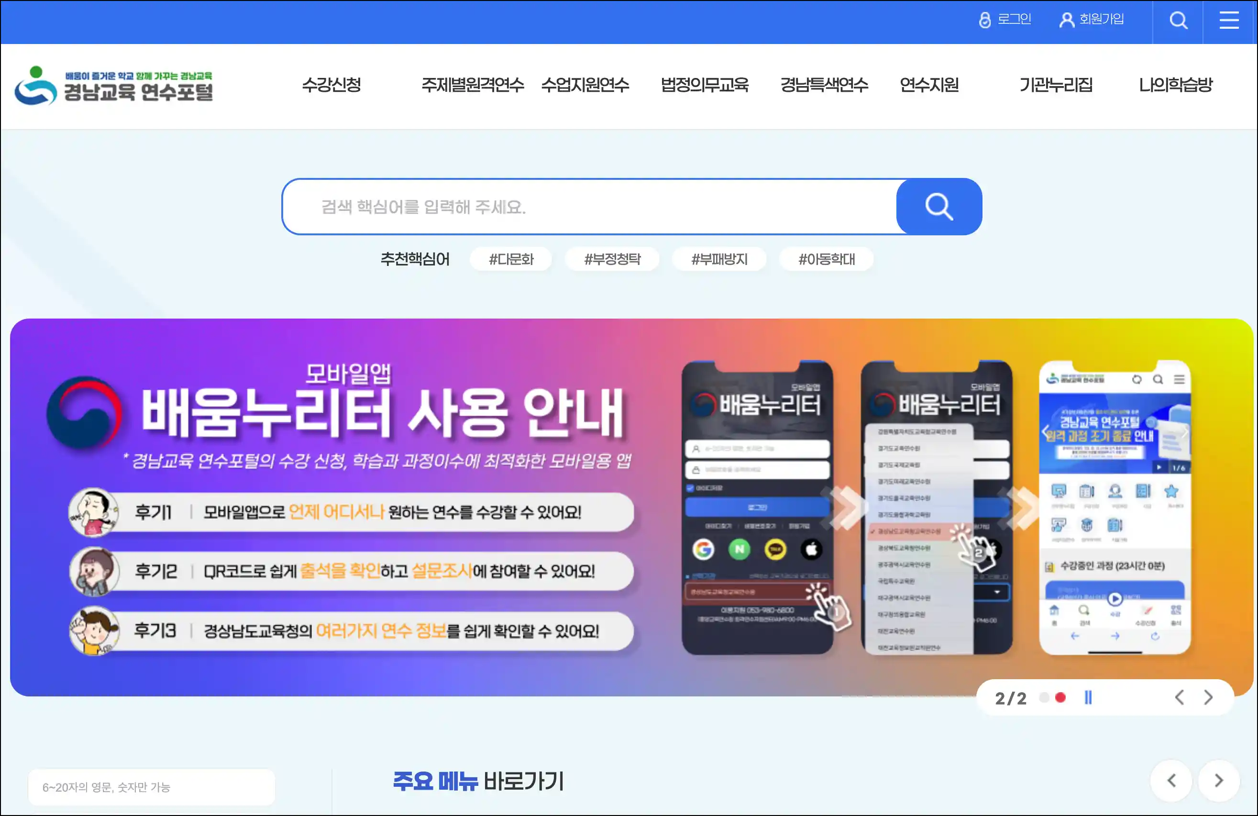Select the #부패방지 keyword tag

719,259
